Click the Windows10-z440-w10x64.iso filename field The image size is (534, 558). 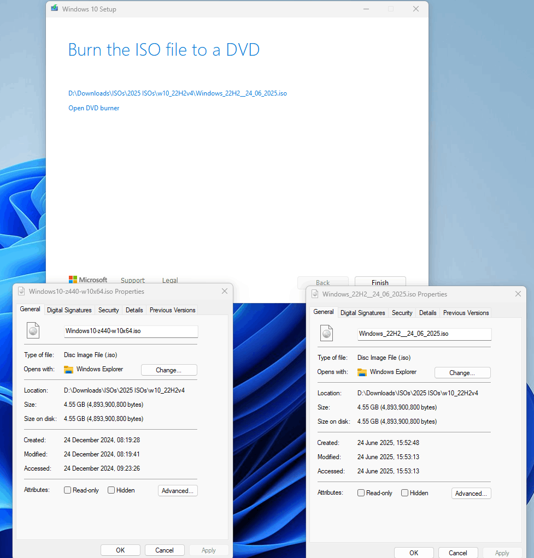pos(131,331)
